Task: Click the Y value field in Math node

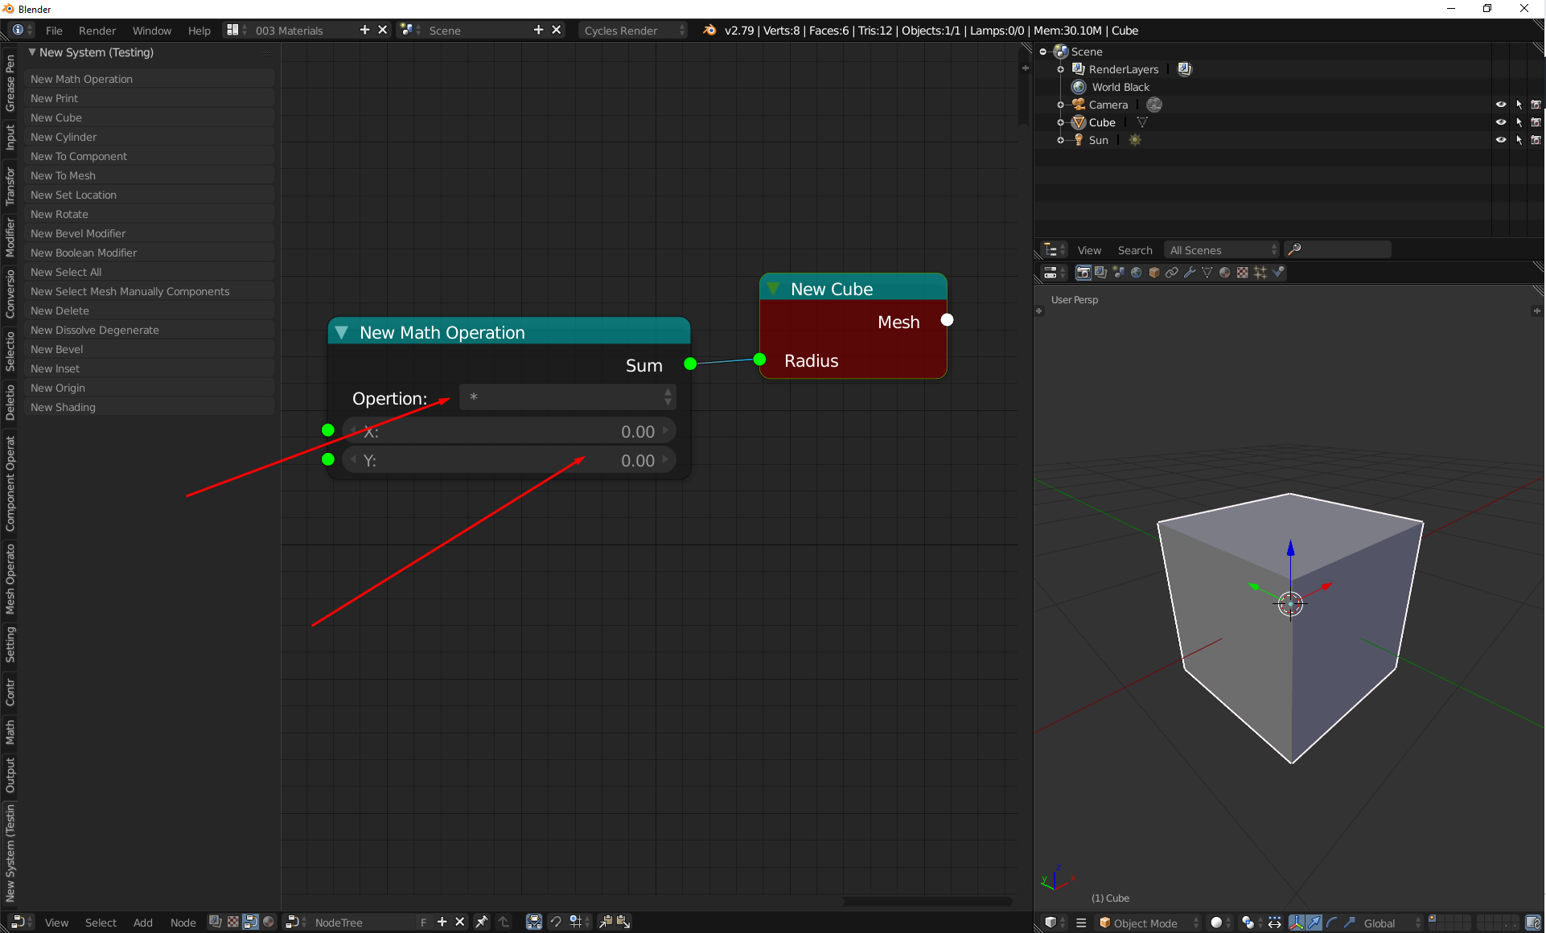Action: tap(509, 460)
